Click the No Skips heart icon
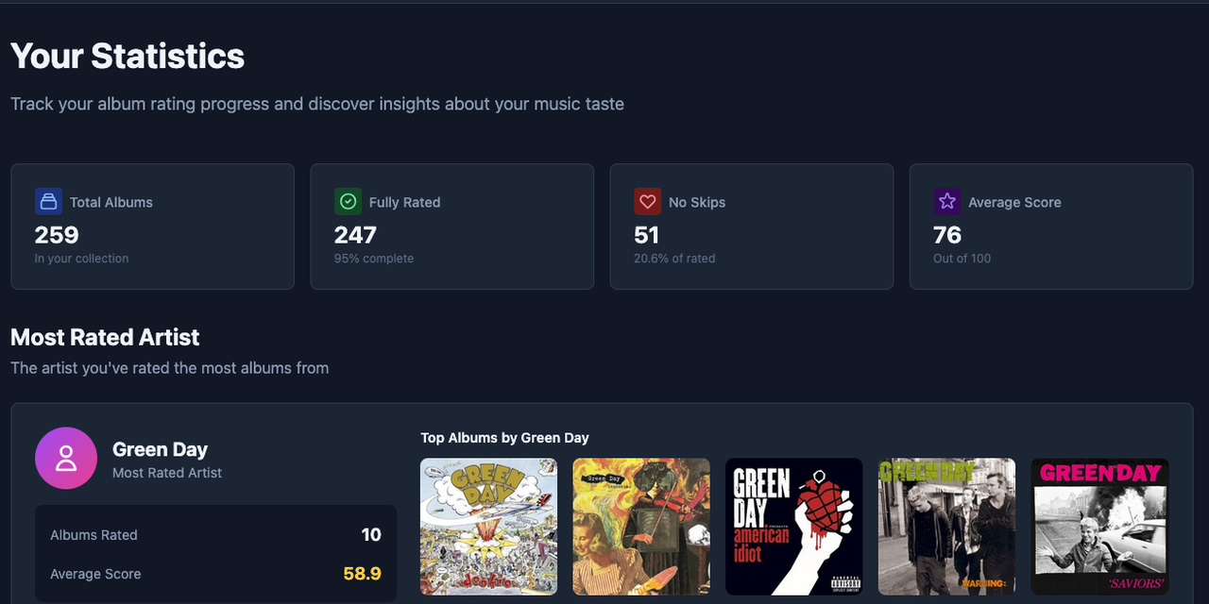Viewport: 1209px width, 604px height. pyautogui.click(x=647, y=202)
